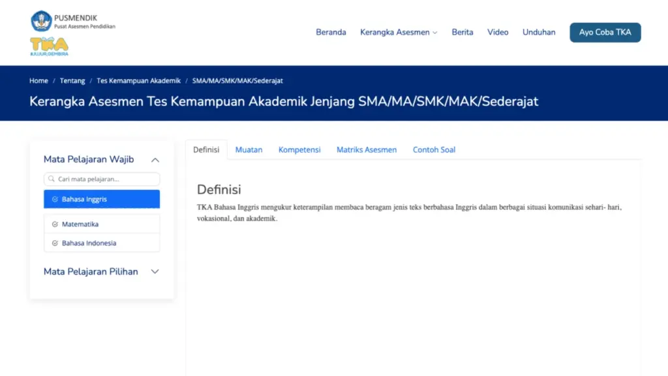Click the check icon beside Bahasa Inggris

[55, 199]
